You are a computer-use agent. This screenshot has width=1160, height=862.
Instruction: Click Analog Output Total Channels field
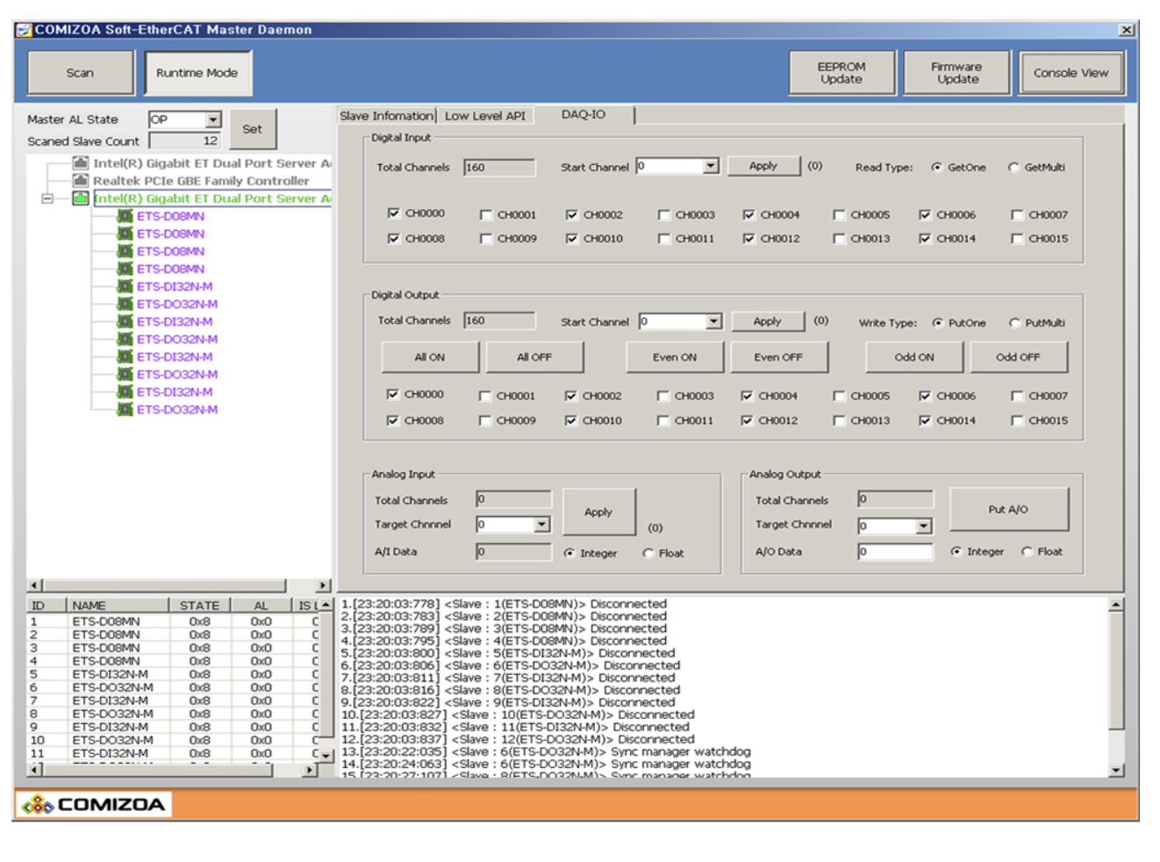(895, 499)
